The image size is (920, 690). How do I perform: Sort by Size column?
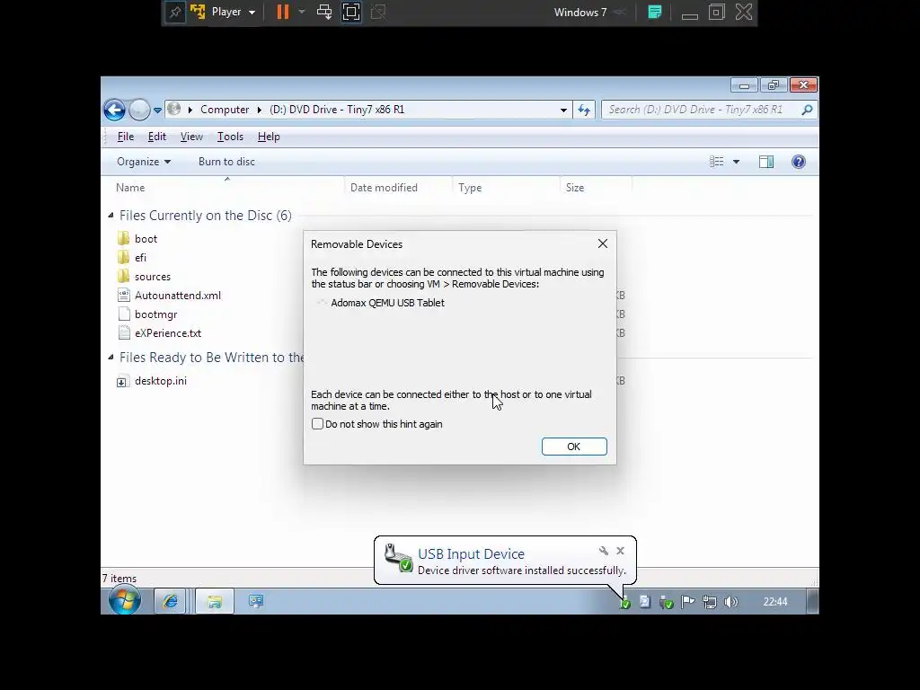596,188
